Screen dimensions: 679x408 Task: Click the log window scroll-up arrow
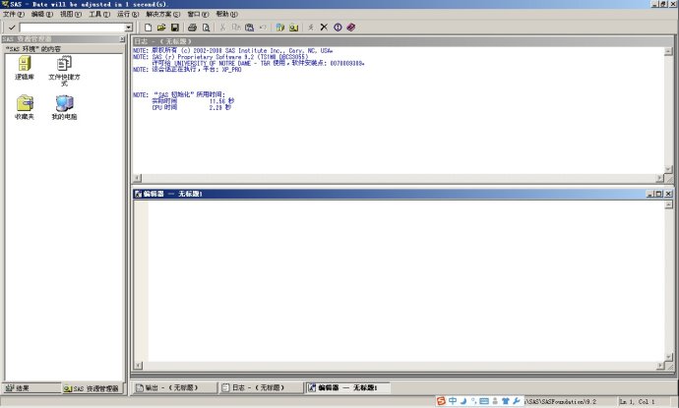click(668, 51)
